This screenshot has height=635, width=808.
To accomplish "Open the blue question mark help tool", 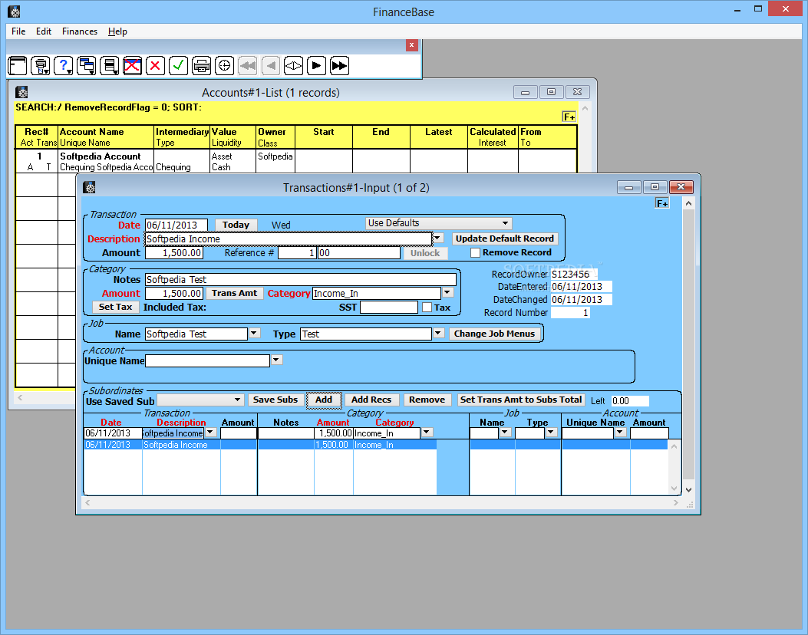I will 64,65.
